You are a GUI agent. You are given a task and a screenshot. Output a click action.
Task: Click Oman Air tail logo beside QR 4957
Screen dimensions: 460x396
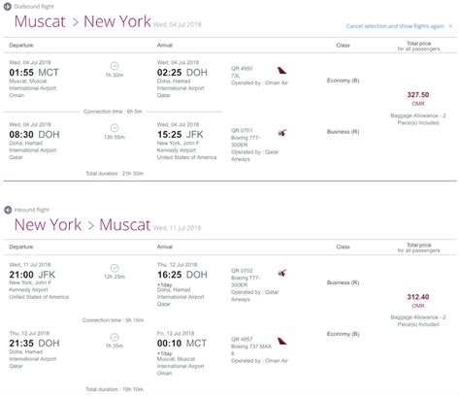281,341
